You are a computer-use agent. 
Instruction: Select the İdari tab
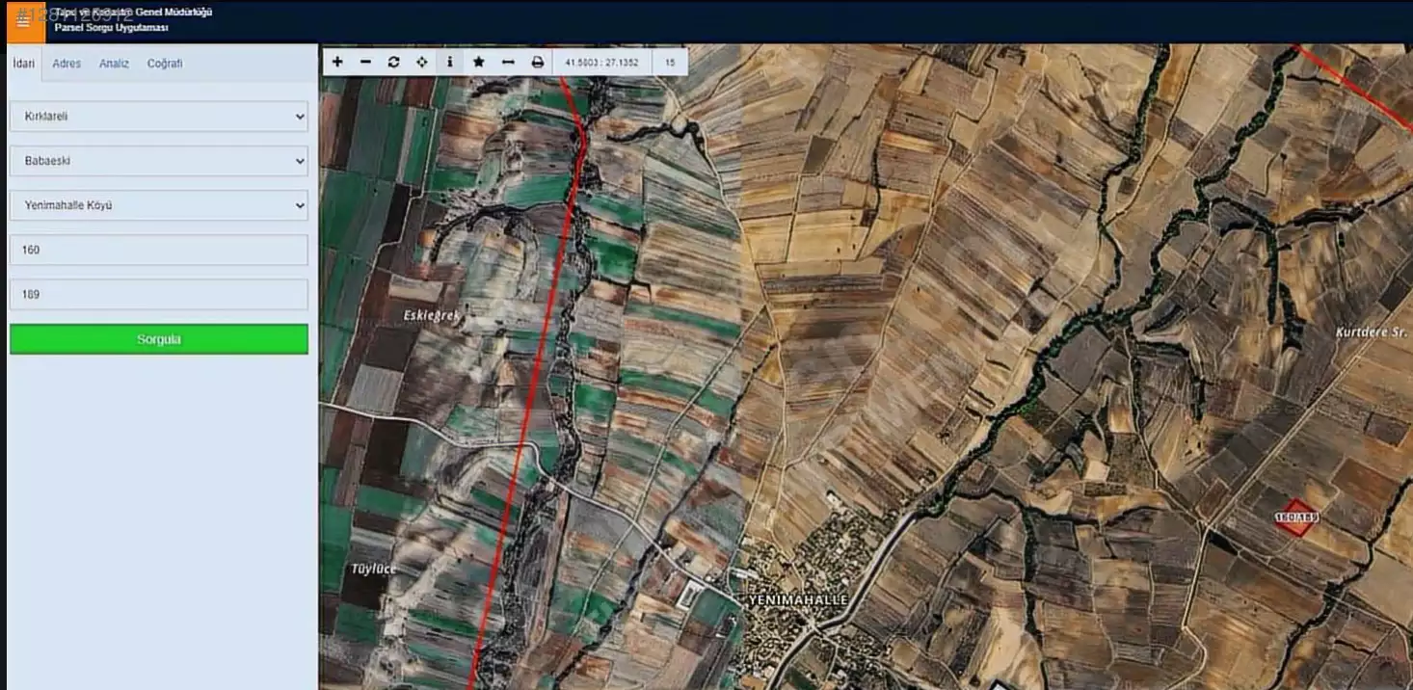23,64
